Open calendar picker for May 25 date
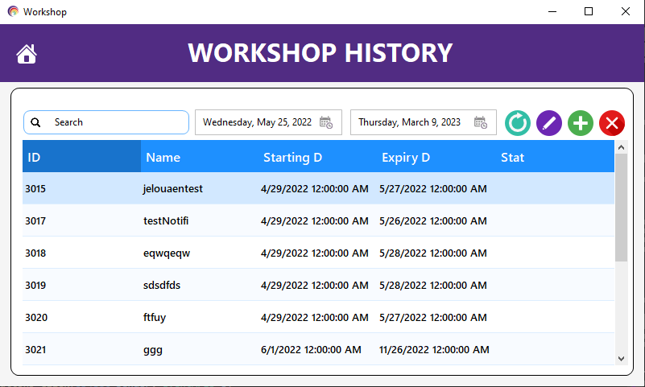The height and width of the screenshot is (387, 645). 326,122
